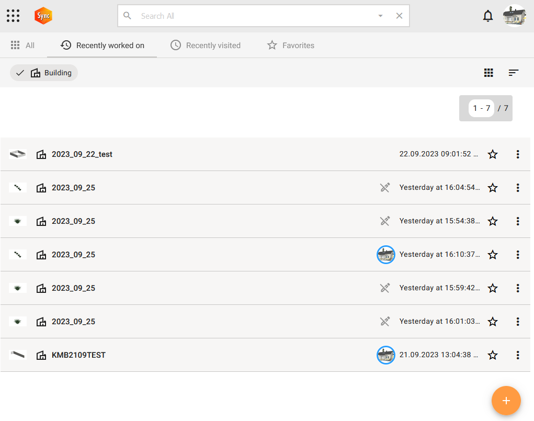Viewport: 534px width, 421px height.
Task: Clear the search field with X
Action: pos(399,16)
